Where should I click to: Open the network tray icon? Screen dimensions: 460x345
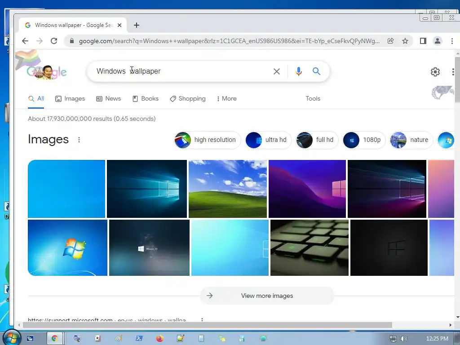pyautogui.click(x=393, y=339)
